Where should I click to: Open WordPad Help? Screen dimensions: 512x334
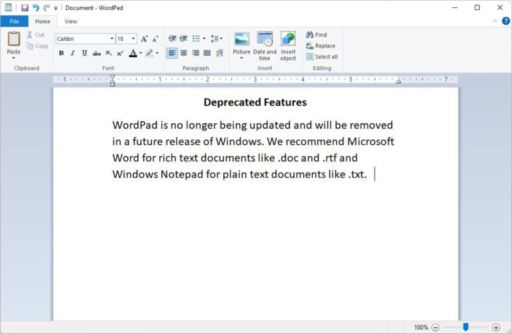[x=506, y=21]
